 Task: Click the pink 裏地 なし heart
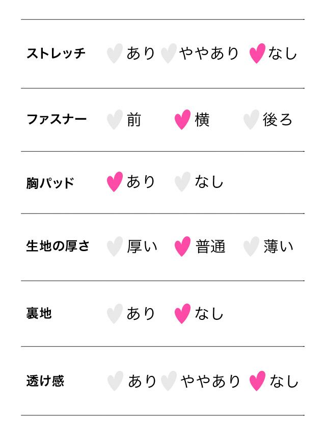[182, 314]
